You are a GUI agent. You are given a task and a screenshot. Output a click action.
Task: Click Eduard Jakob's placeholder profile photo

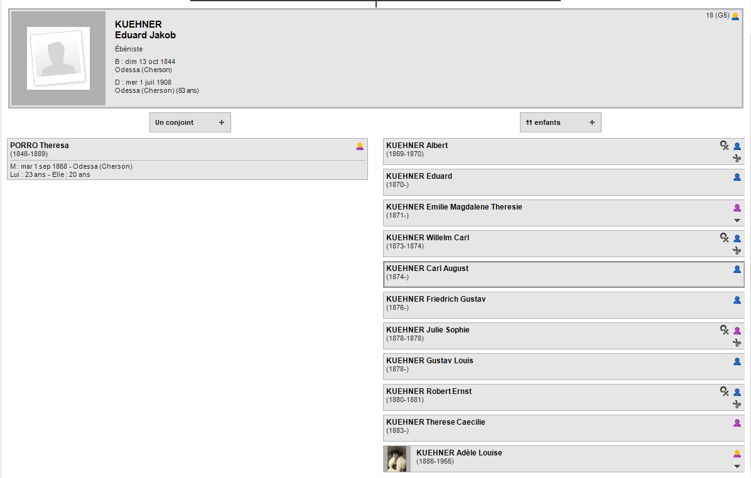58,58
